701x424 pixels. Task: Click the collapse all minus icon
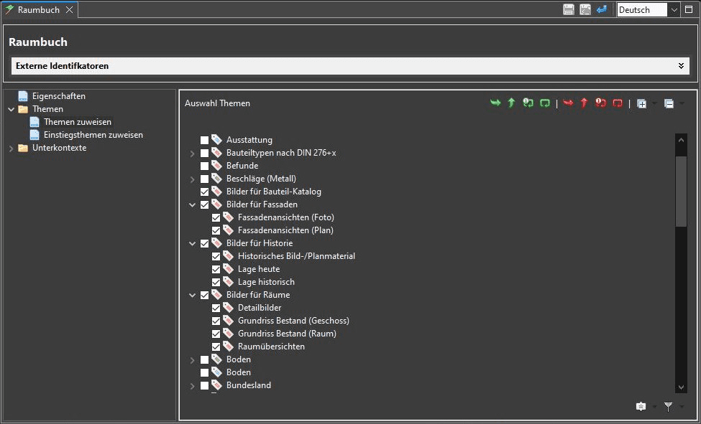tap(669, 103)
